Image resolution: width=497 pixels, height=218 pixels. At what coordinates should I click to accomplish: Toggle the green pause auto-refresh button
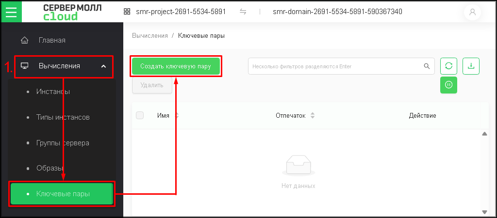(x=448, y=85)
